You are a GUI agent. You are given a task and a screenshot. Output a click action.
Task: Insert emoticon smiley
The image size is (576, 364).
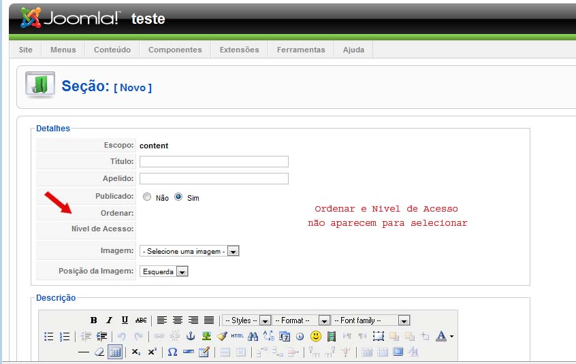click(316, 335)
